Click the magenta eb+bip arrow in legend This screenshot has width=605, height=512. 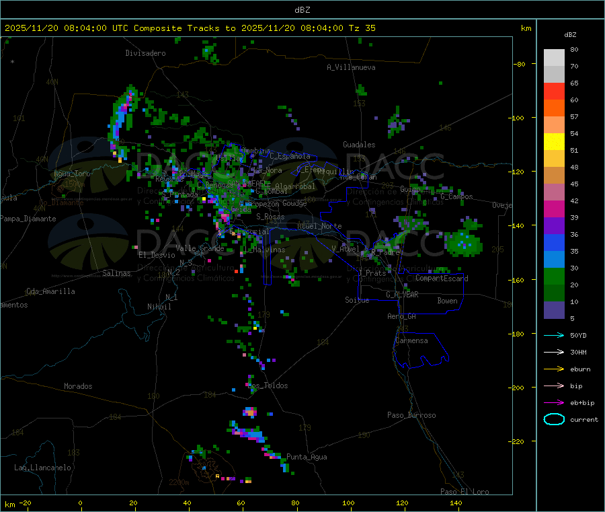[x=554, y=403]
